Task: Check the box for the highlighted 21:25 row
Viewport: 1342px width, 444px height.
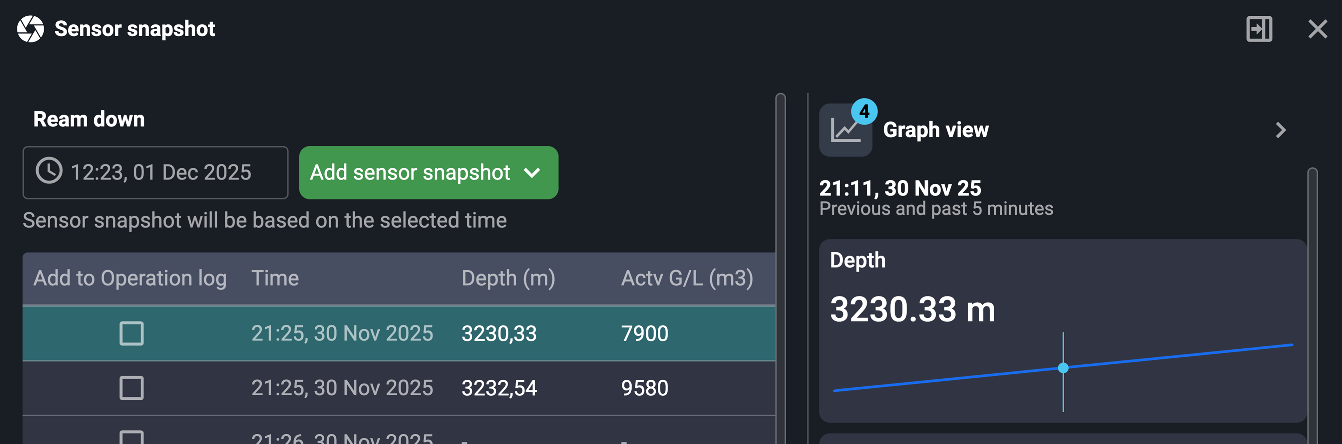Action: click(x=131, y=333)
